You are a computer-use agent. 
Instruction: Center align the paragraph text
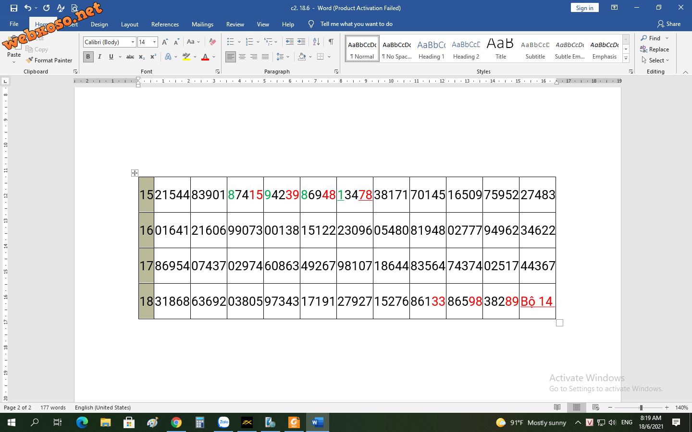tap(242, 57)
